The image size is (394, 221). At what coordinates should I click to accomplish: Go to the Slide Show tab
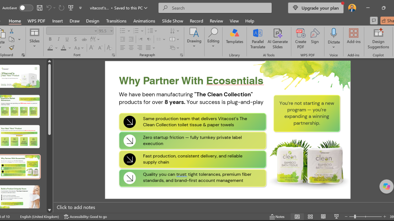[x=172, y=21]
